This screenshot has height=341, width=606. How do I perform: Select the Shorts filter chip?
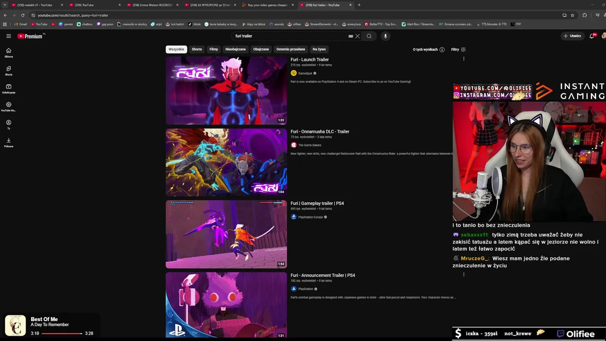[197, 49]
